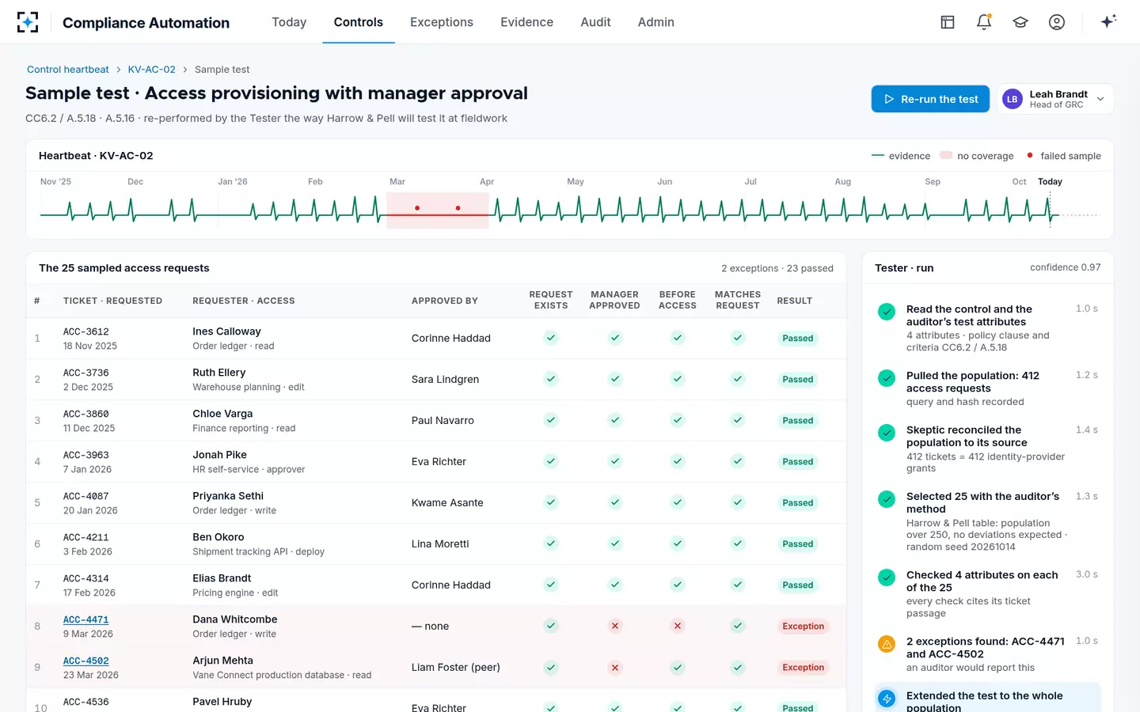Click the Today marker on the heartbeat

click(x=1050, y=182)
